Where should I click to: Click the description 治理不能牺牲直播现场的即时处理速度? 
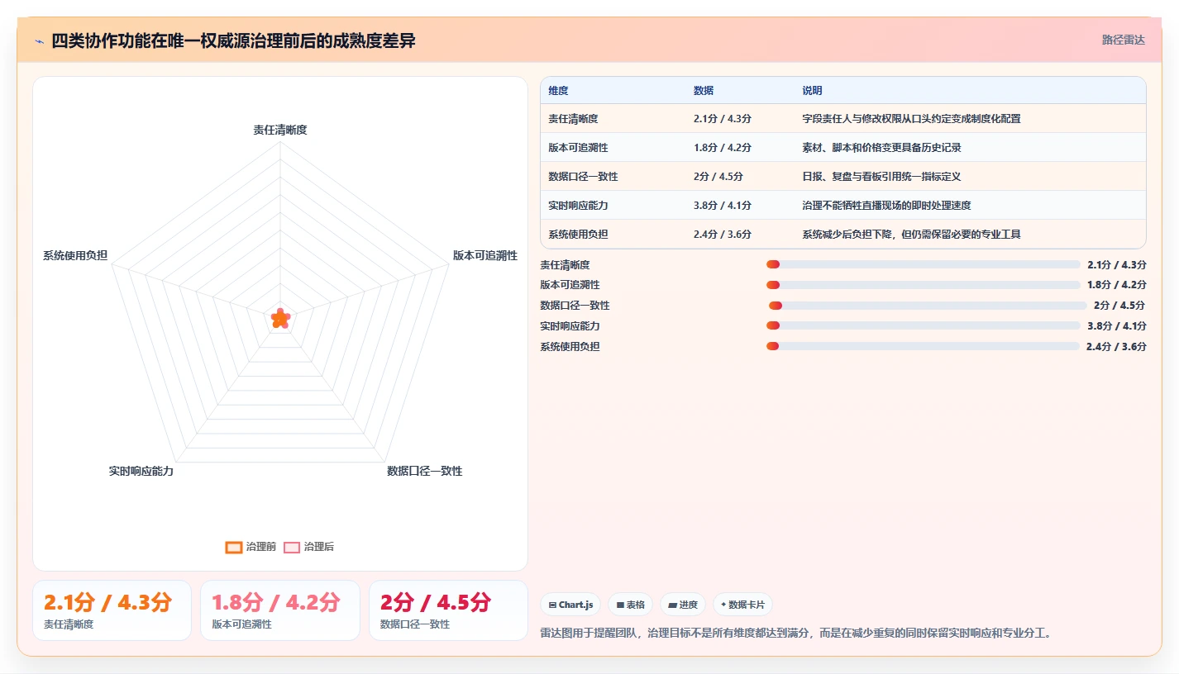click(x=886, y=205)
